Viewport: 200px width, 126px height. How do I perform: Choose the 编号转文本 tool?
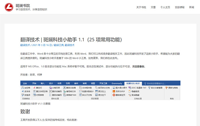pyautogui.click(x=70, y=91)
